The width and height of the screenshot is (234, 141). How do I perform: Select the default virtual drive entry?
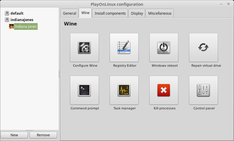click(17, 13)
